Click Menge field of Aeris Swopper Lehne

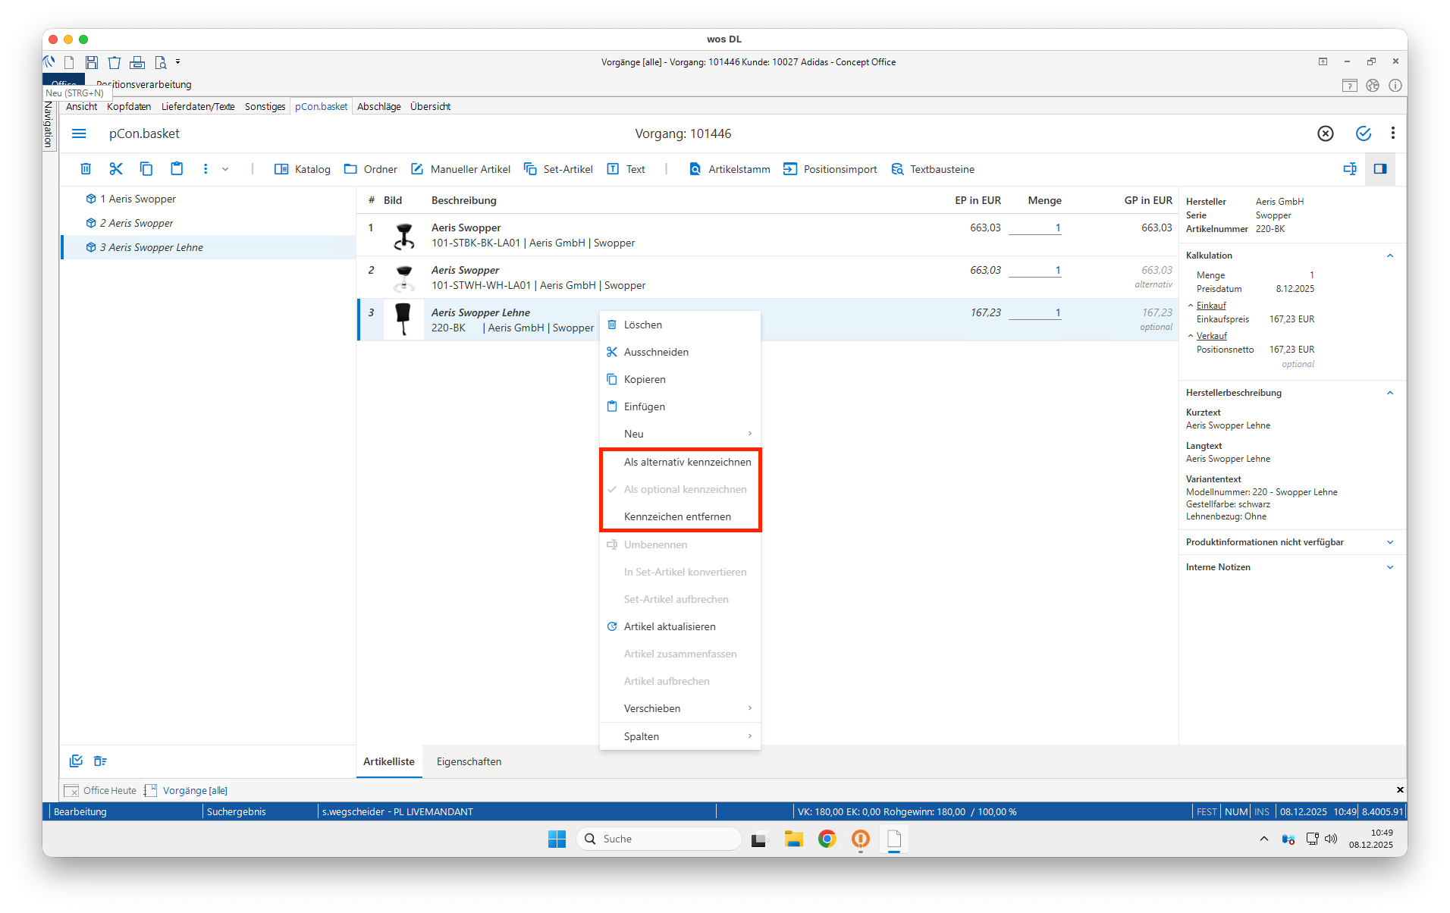[1035, 312]
